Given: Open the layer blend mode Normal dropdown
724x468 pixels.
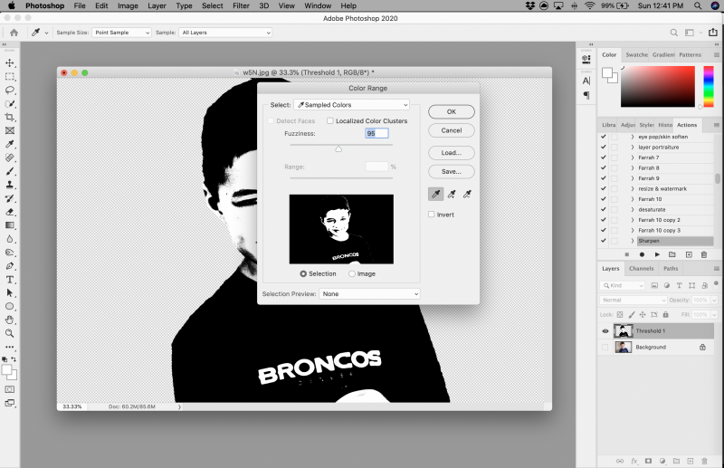Looking at the screenshot, I should tap(633, 300).
